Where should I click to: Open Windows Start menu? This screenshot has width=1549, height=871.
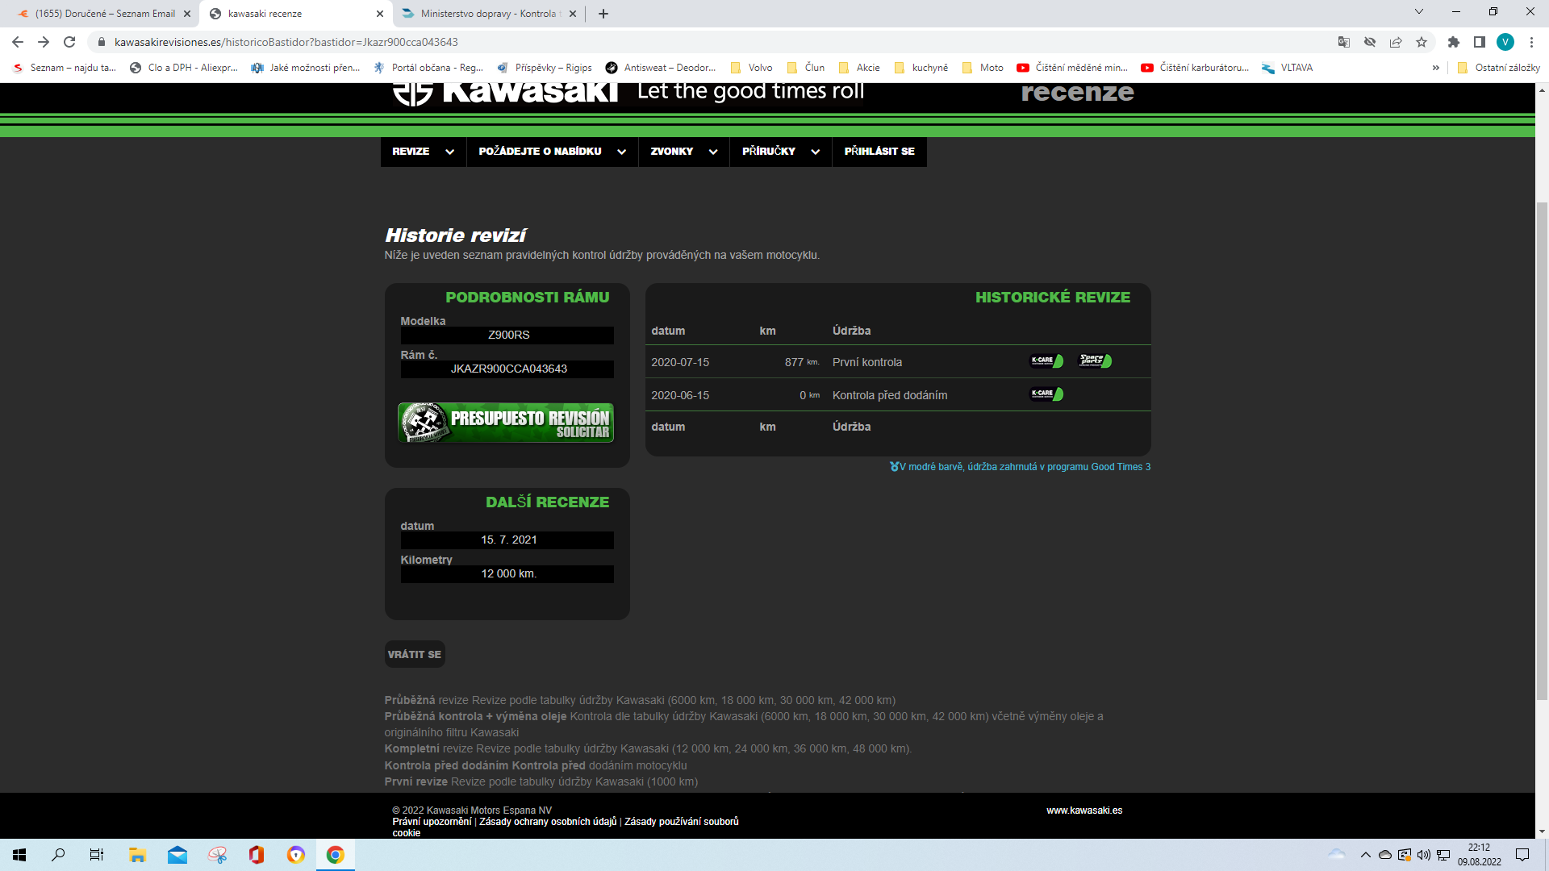tap(19, 855)
